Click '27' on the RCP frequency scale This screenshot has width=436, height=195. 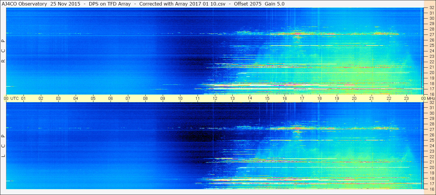point(431,35)
